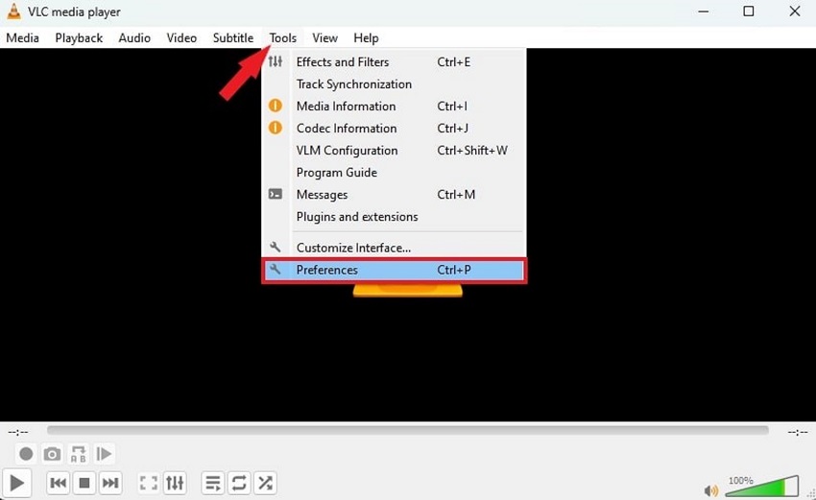The height and width of the screenshot is (500, 816).
Task: Open Preferences from Tools menu
Action: point(394,270)
